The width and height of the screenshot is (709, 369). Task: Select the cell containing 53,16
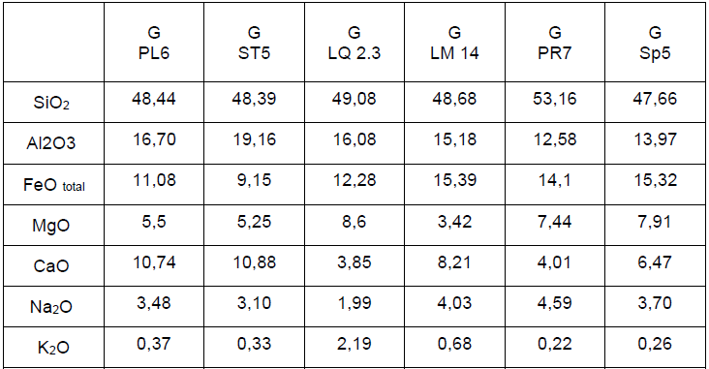[x=555, y=103]
